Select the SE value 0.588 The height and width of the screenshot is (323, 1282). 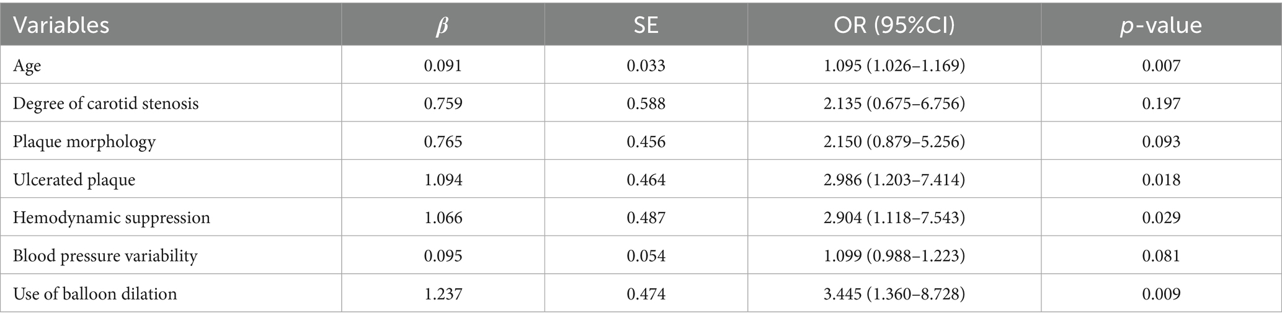coord(646,103)
